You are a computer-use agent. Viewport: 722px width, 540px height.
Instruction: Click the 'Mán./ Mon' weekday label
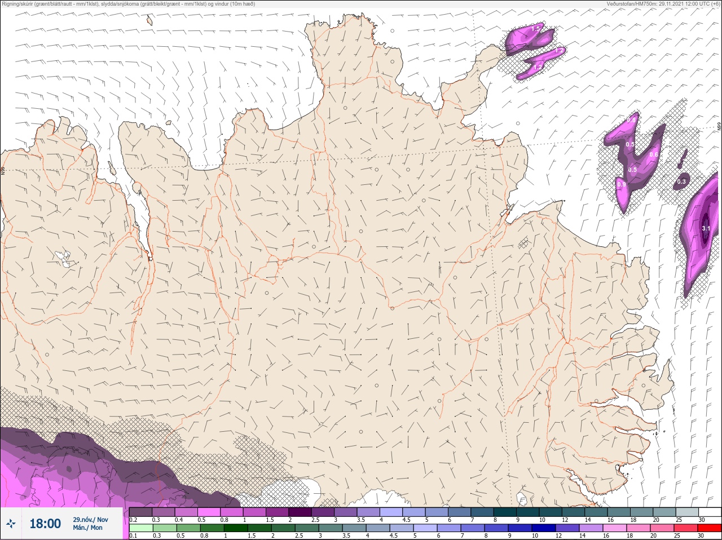(88, 528)
